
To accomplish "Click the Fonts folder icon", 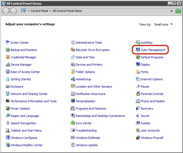I will [138, 72].
